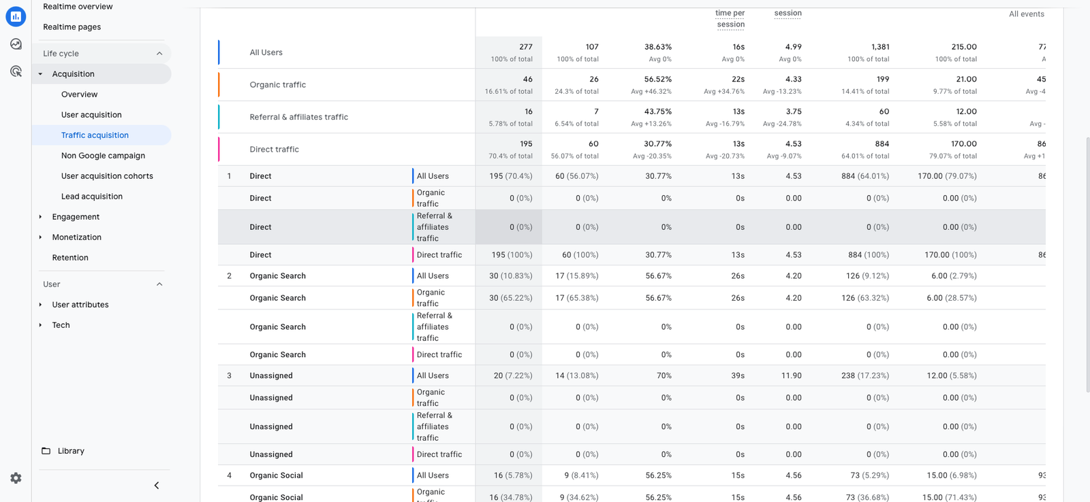Select Traffic acquisition report
Viewport: 1090px width, 502px height.
click(x=95, y=135)
